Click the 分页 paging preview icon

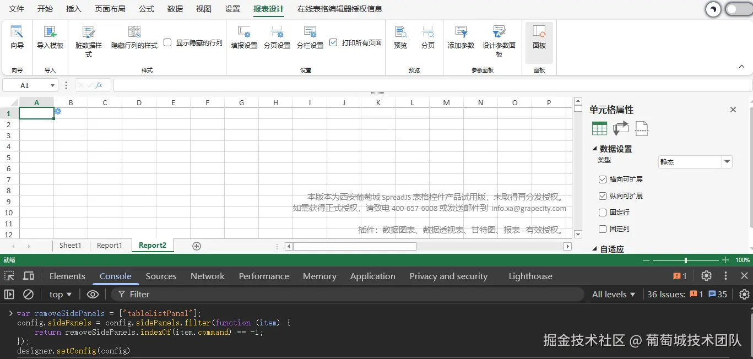[x=428, y=32]
